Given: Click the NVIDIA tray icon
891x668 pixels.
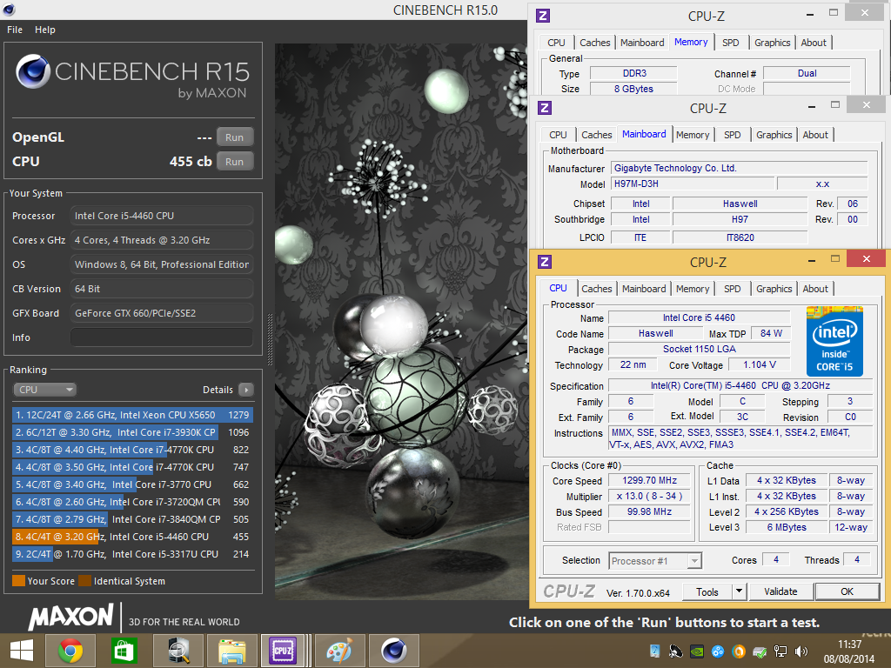Looking at the screenshot, I should coord(697,651).
